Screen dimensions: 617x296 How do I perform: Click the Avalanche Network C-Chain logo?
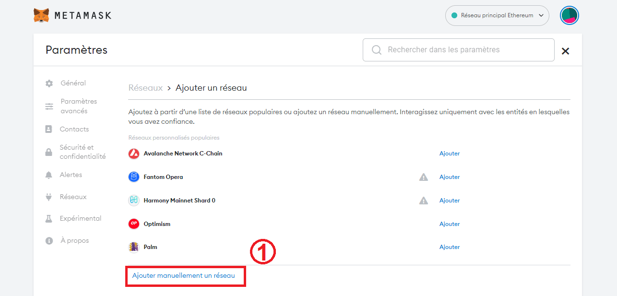(x=133, y=153)
